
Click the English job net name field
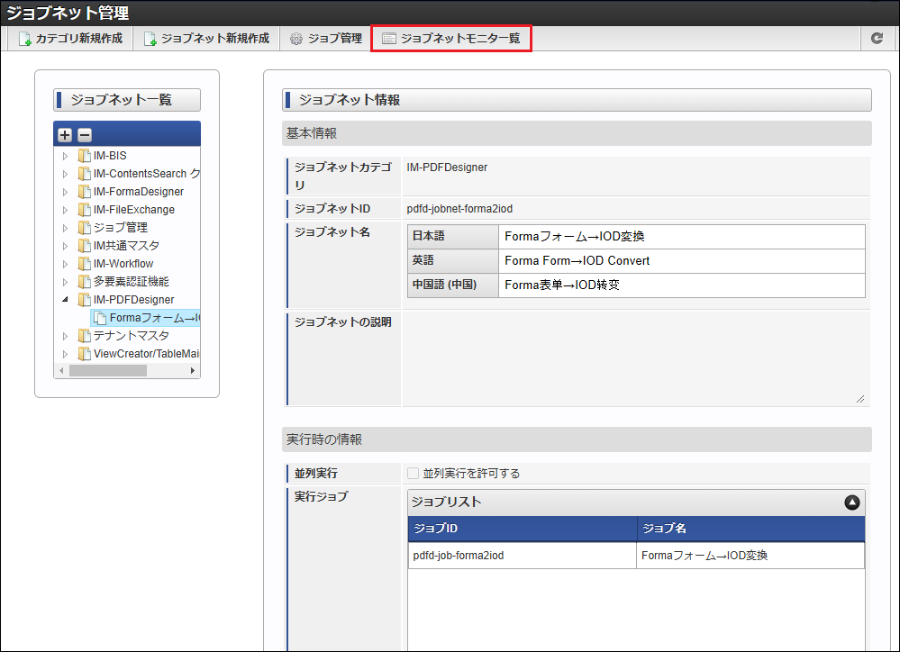(681, 261)
